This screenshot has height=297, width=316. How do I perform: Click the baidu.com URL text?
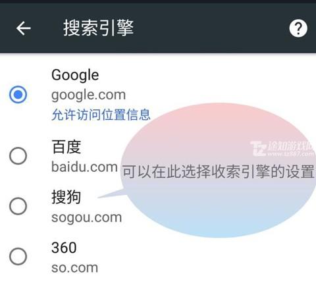point(84,167)
